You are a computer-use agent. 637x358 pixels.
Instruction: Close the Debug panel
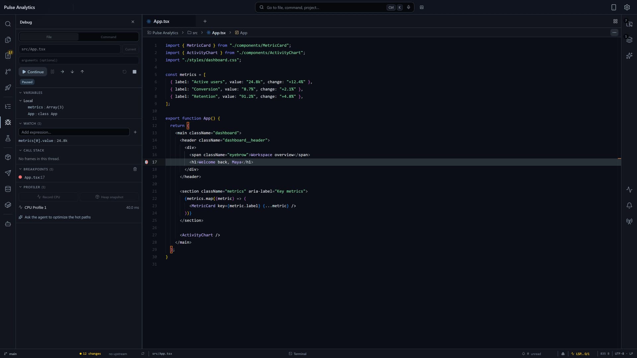(x=133, y=22)
